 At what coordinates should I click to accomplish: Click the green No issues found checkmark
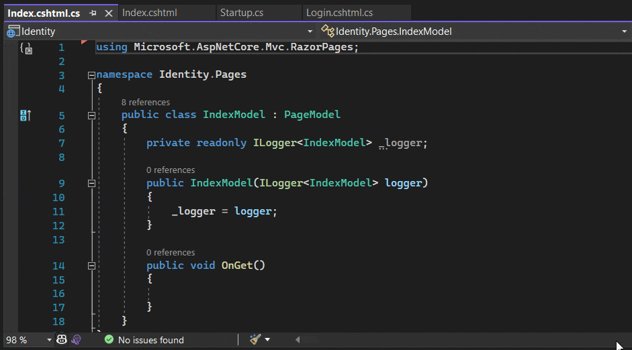pyautogui.click(x=109, y=339)
